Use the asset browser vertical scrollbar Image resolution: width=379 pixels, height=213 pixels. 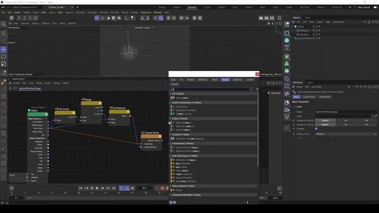click(x=258, y=129)
